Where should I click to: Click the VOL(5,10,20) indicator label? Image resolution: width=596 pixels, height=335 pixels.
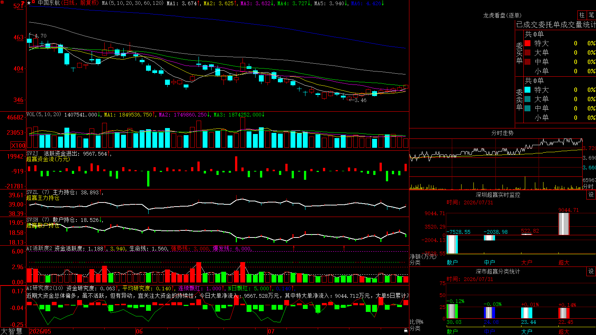[44, 115]
